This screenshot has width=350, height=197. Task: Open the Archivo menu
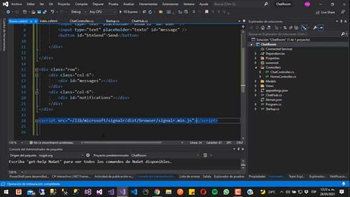[16, 4]
